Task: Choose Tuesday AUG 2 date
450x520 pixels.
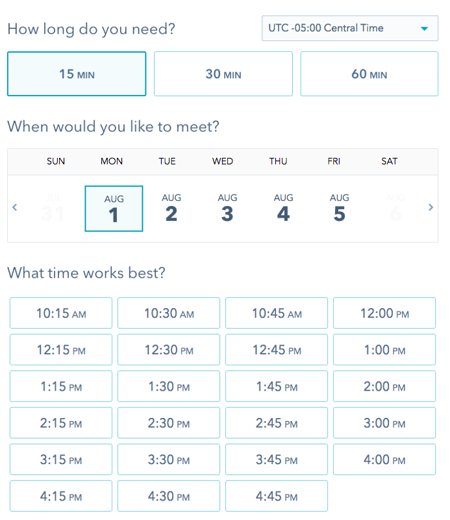Action: (171, 208)
